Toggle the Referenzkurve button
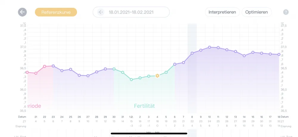The width and height of the screenshot is (298, 137). coord(56,12)
